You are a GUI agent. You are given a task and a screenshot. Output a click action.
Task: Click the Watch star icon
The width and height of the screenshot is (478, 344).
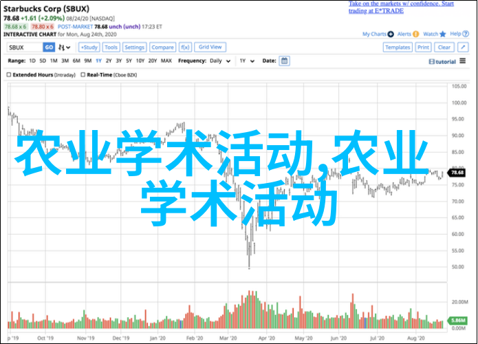click(443, 34)
